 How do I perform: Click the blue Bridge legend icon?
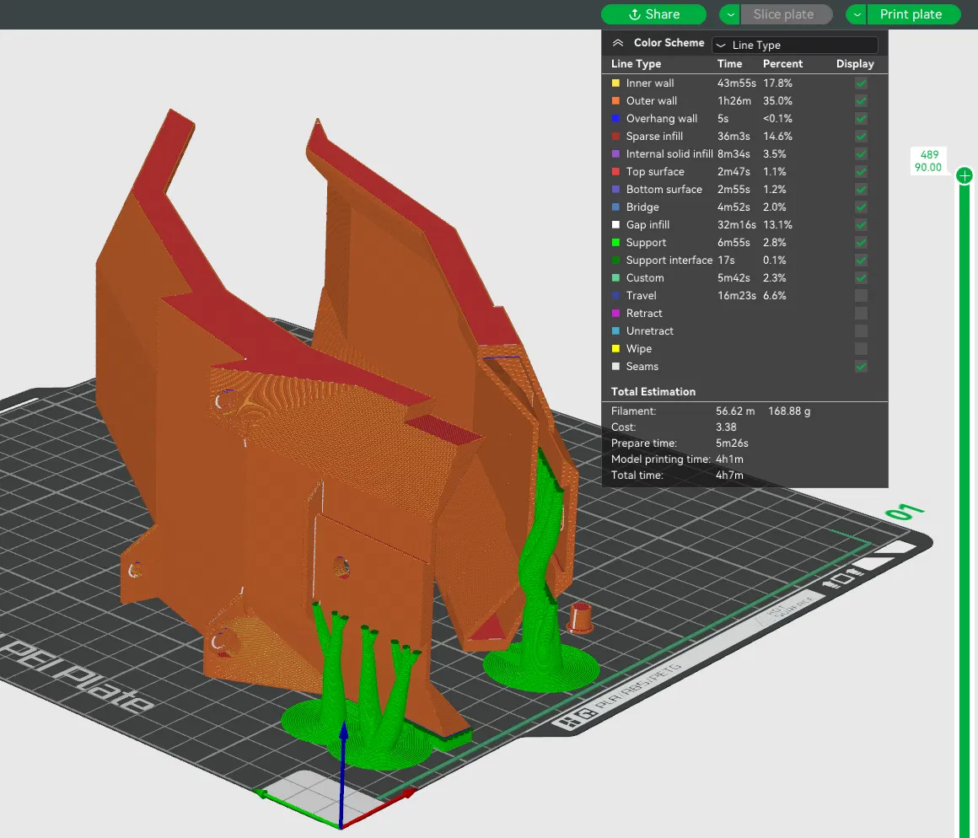pos(615,207)
